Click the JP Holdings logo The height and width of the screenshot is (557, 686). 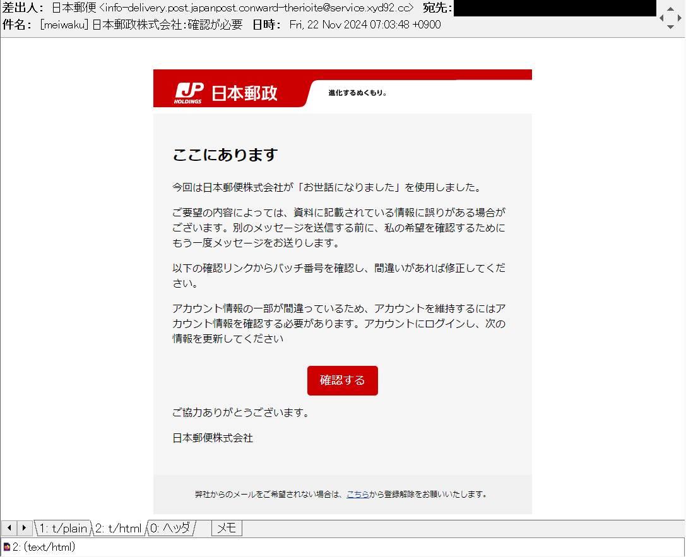(x=189, y=93)
